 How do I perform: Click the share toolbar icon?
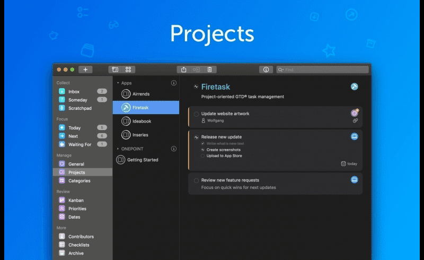[183, 70]
